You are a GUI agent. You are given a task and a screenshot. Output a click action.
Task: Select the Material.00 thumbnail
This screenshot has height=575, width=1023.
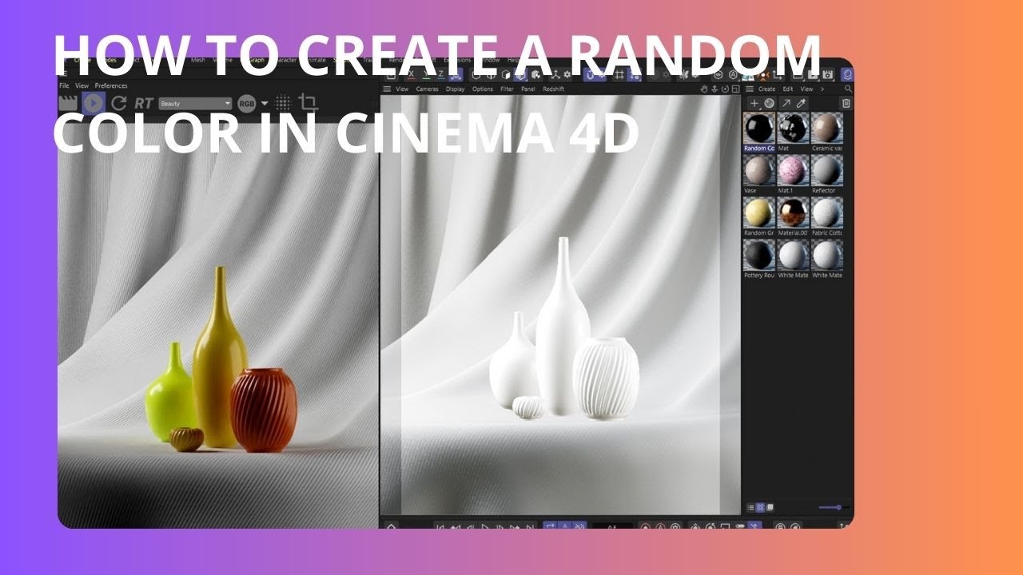(794, 212)
